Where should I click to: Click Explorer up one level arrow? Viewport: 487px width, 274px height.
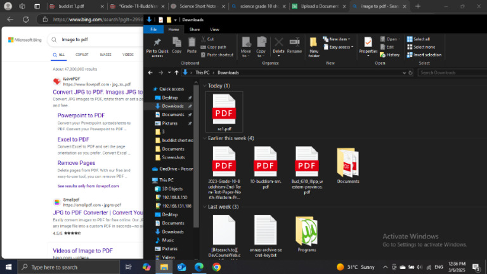tap(176, 73)
